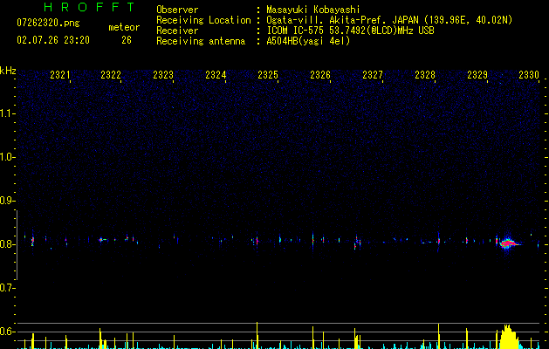The height and width of the screenshot is (349, 549).
Task: Click the 2328 time marker
Action: coord(425,75)
